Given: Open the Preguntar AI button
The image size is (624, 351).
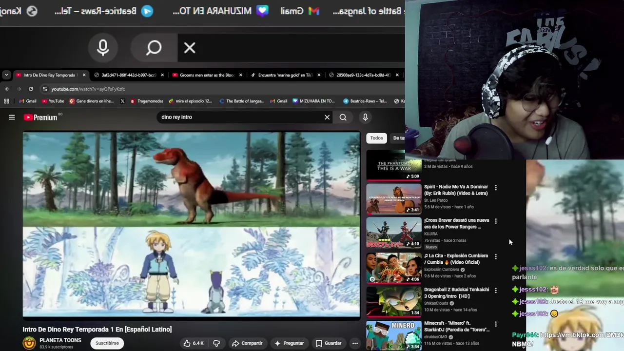Looking at the screenshot, I should pyautogui.click(x=289, y=343).
